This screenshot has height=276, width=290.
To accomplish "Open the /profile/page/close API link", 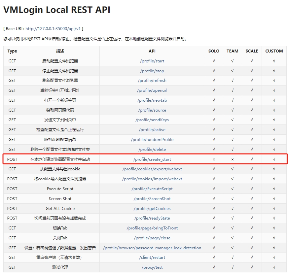I will click(152, 238).
